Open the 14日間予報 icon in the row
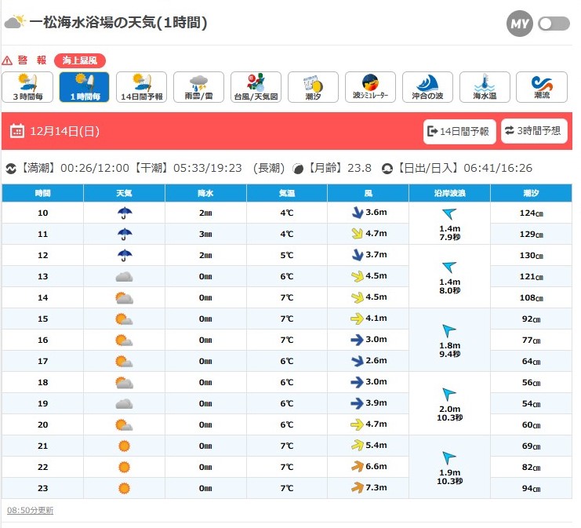Screen dimensions: 581x528 pyautogui.click(x=142, y=87)
